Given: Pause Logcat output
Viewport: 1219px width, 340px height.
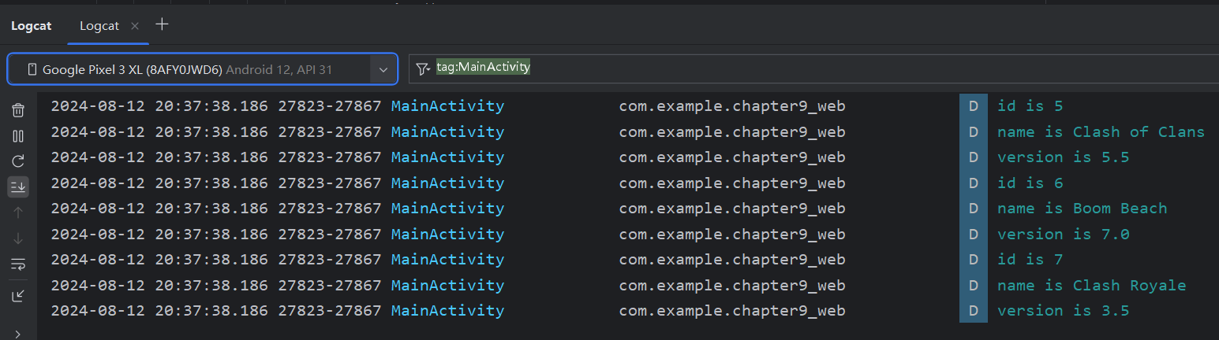Looking at the screenshot, I should click(x=18, y=136).
